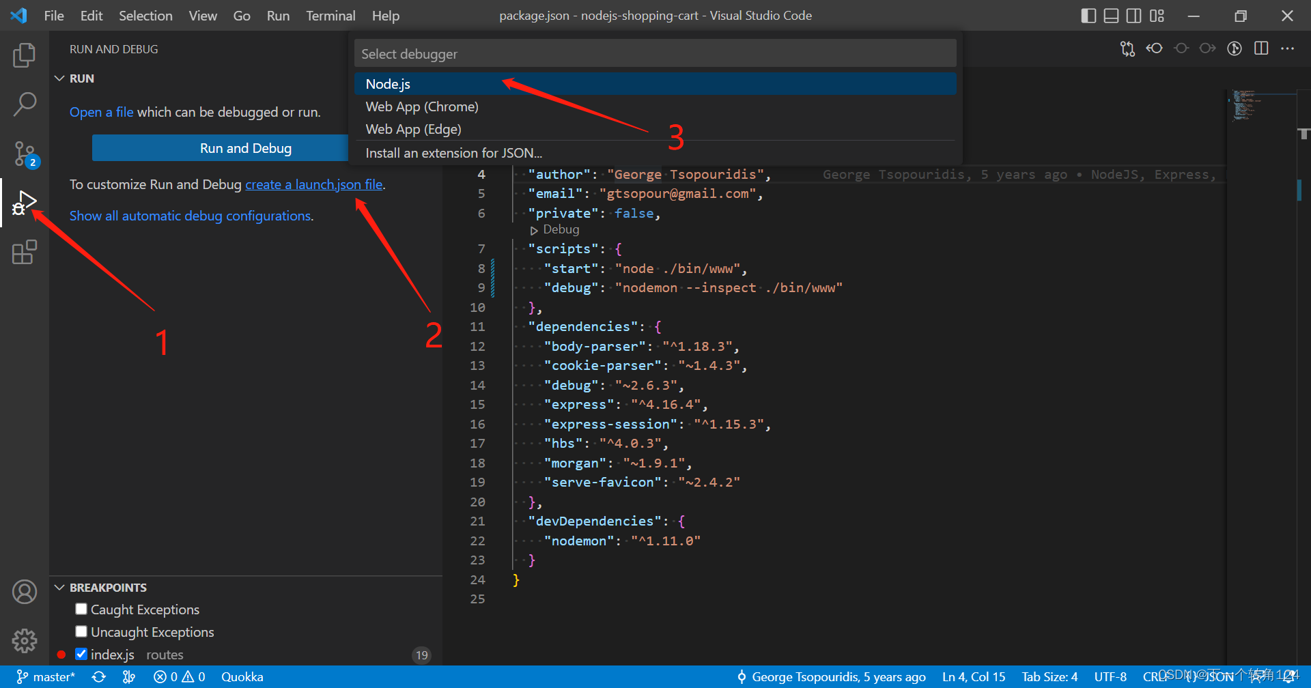Open the Terminal menu
Viewport: 1311px width, 688px height.
click(x=330, y=16)
